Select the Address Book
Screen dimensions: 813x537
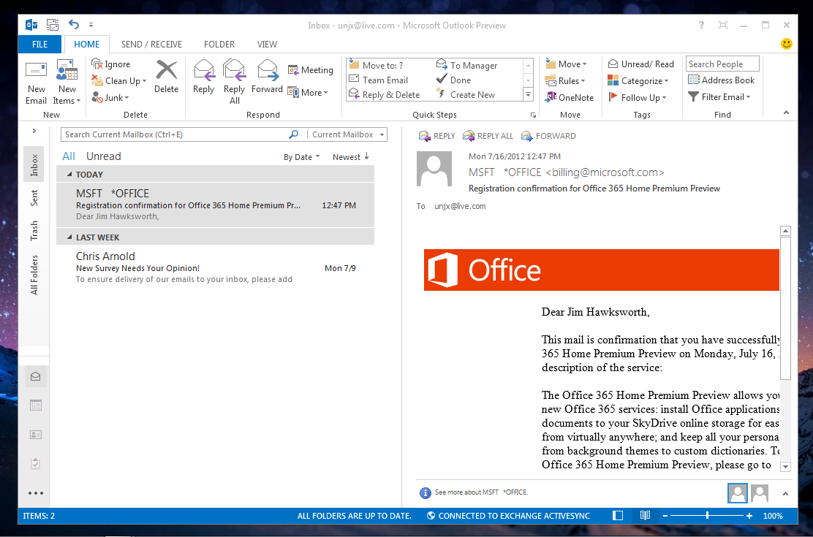(720, 80)
